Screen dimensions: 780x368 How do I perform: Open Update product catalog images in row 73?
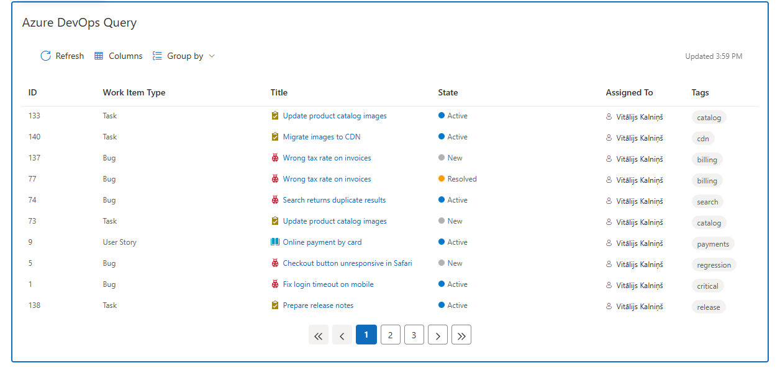[335, 221]
